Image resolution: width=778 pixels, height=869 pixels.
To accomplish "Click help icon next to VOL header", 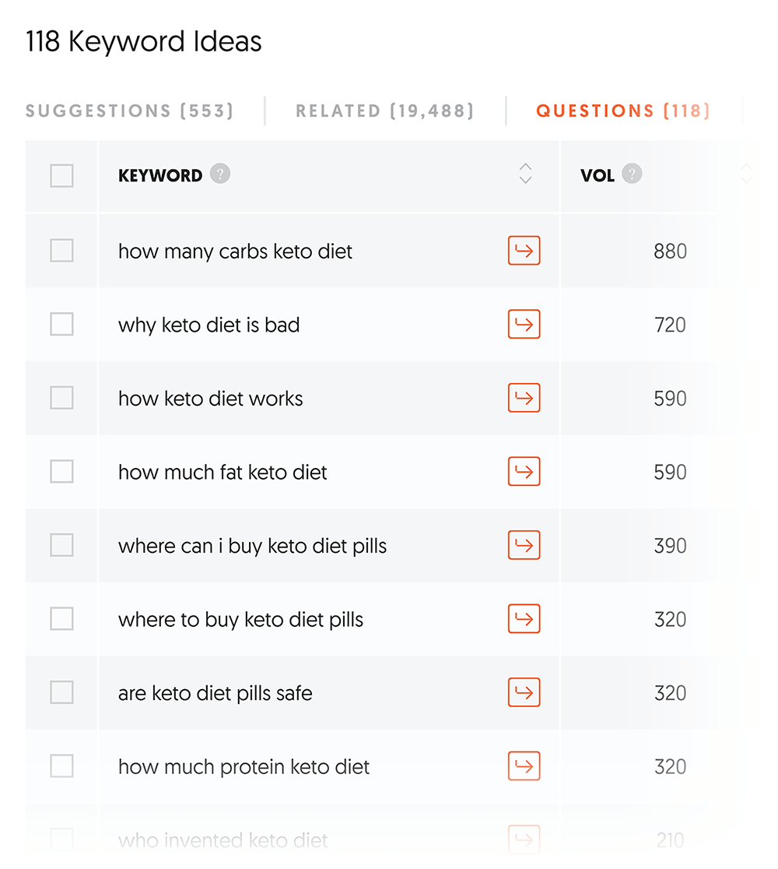I will point(633,174).
